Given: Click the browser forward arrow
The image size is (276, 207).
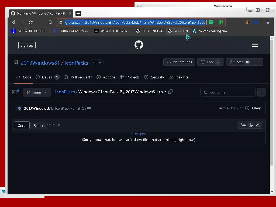Looking at the screenshot, I should pyautogui.click(x=22, y=22).
